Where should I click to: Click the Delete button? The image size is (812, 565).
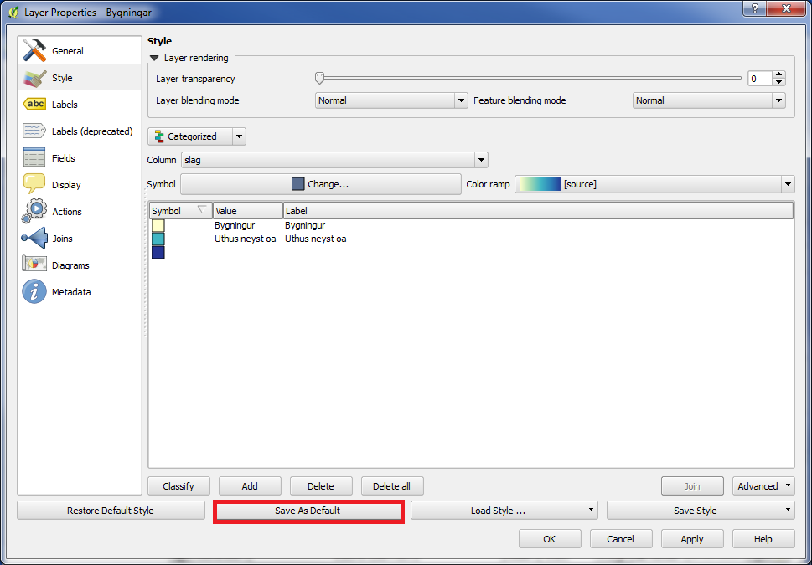click(x=321, y=485)
